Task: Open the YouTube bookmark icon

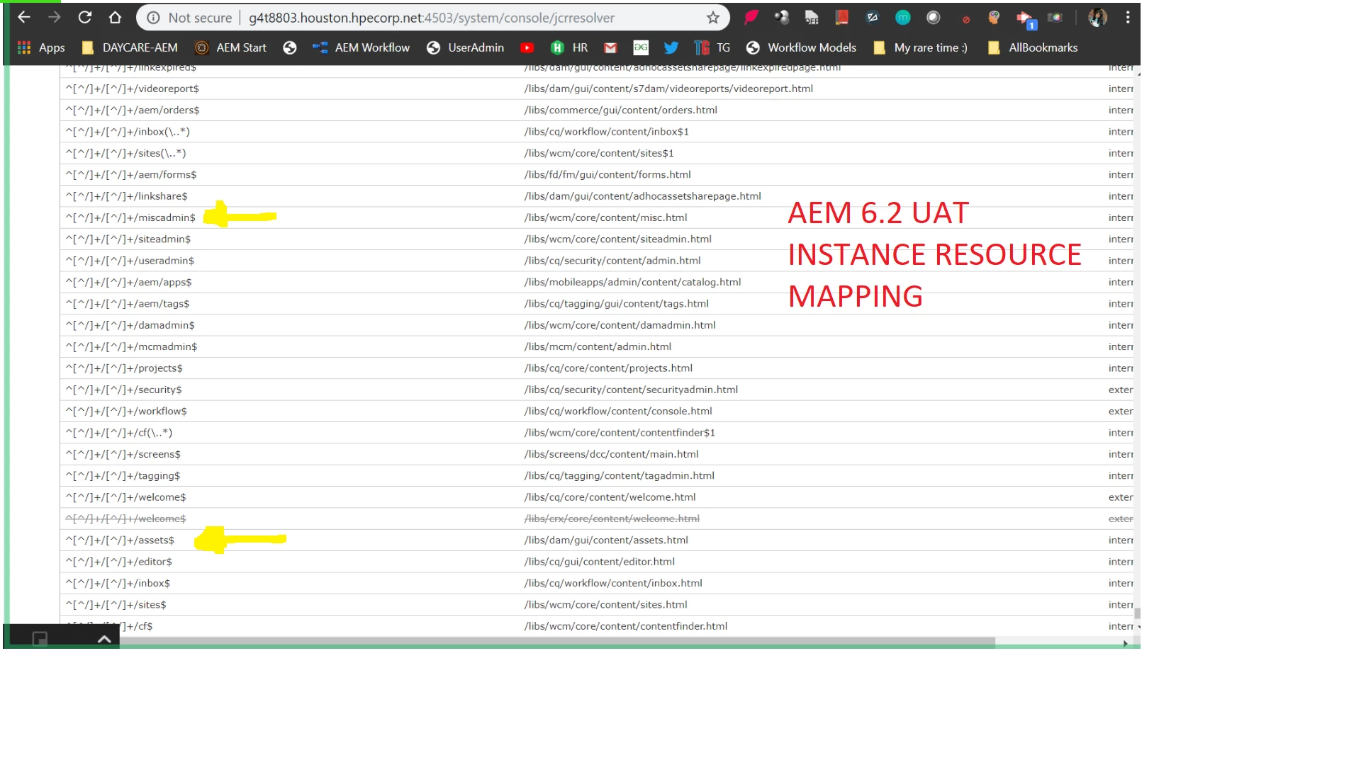Action: click(x=527, y=47)
